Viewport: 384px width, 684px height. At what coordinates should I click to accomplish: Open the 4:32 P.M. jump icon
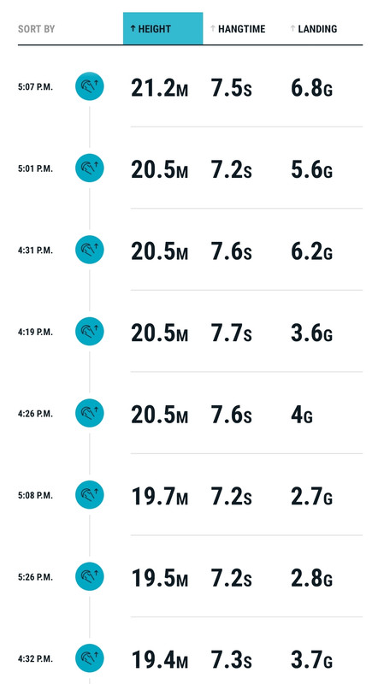[x=90, y=658]
